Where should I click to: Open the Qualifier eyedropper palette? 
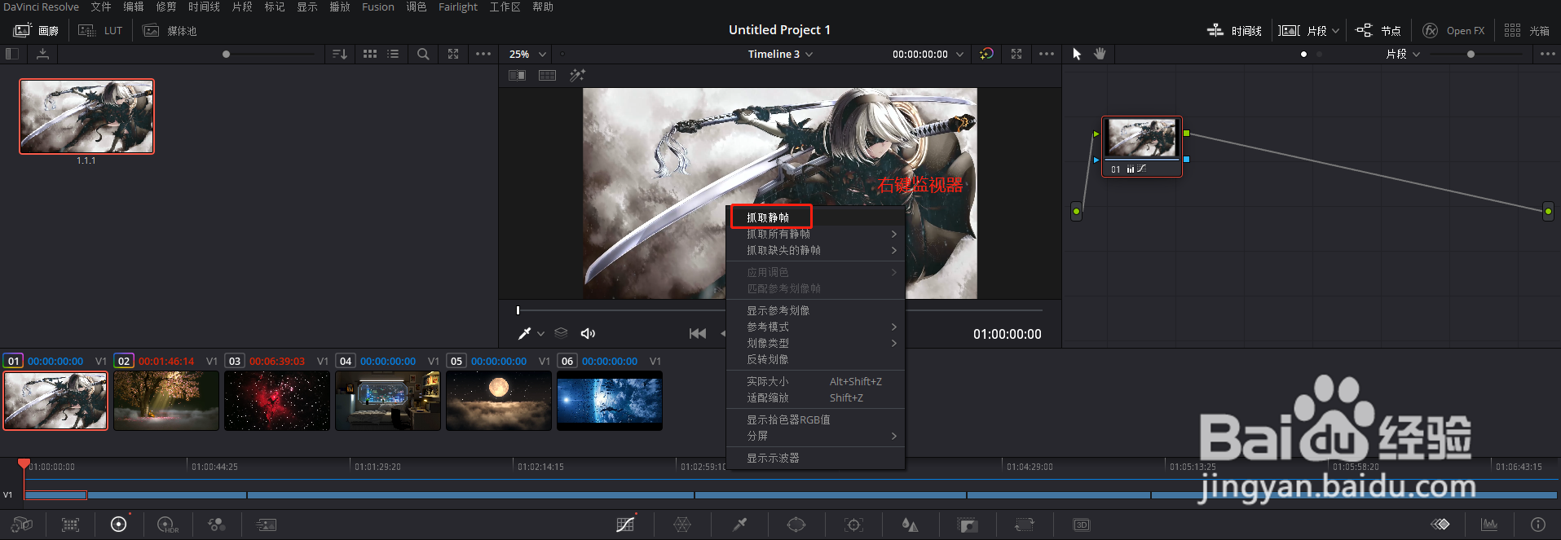click(739, 525)
